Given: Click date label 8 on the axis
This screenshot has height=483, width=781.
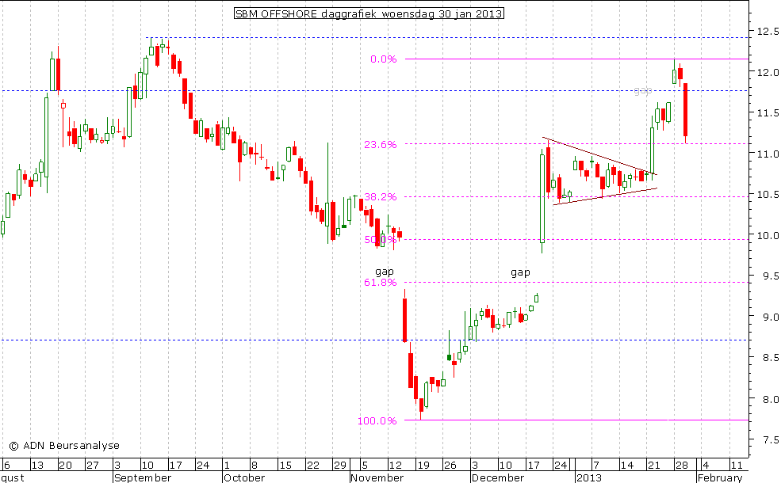Looking at the screenshot, I should tap(254, 466).
